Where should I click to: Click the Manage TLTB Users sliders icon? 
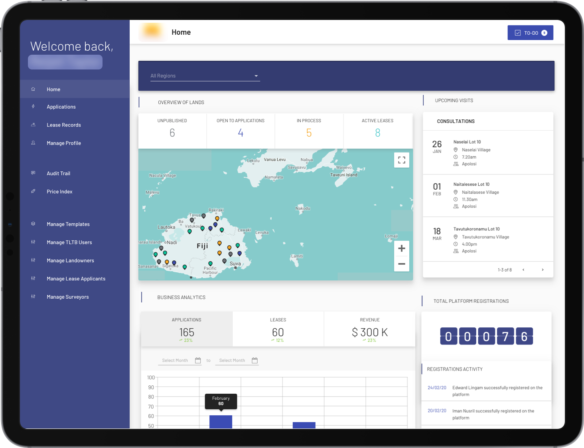(33, 242)
